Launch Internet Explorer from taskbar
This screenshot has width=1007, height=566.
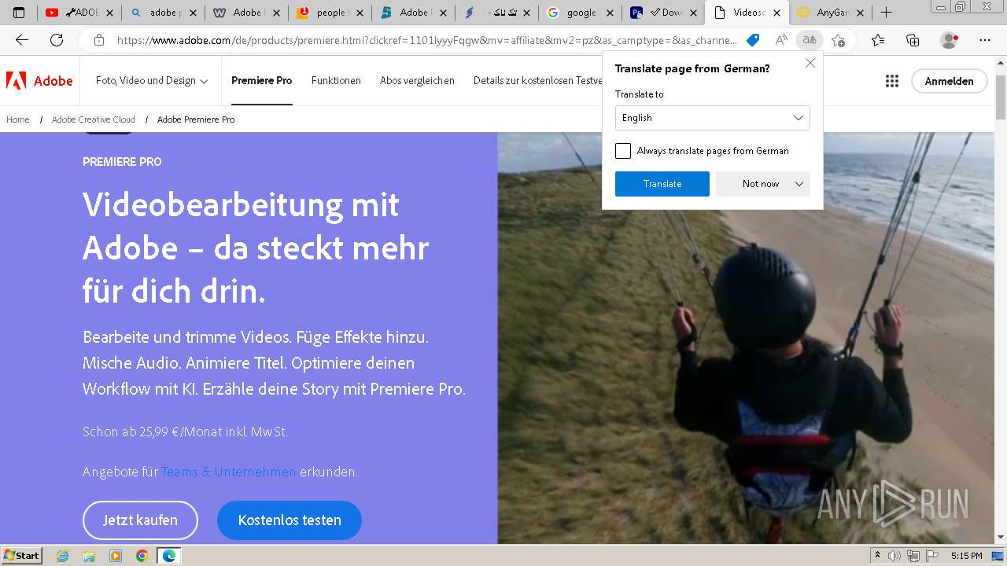[x=62, y=556]
